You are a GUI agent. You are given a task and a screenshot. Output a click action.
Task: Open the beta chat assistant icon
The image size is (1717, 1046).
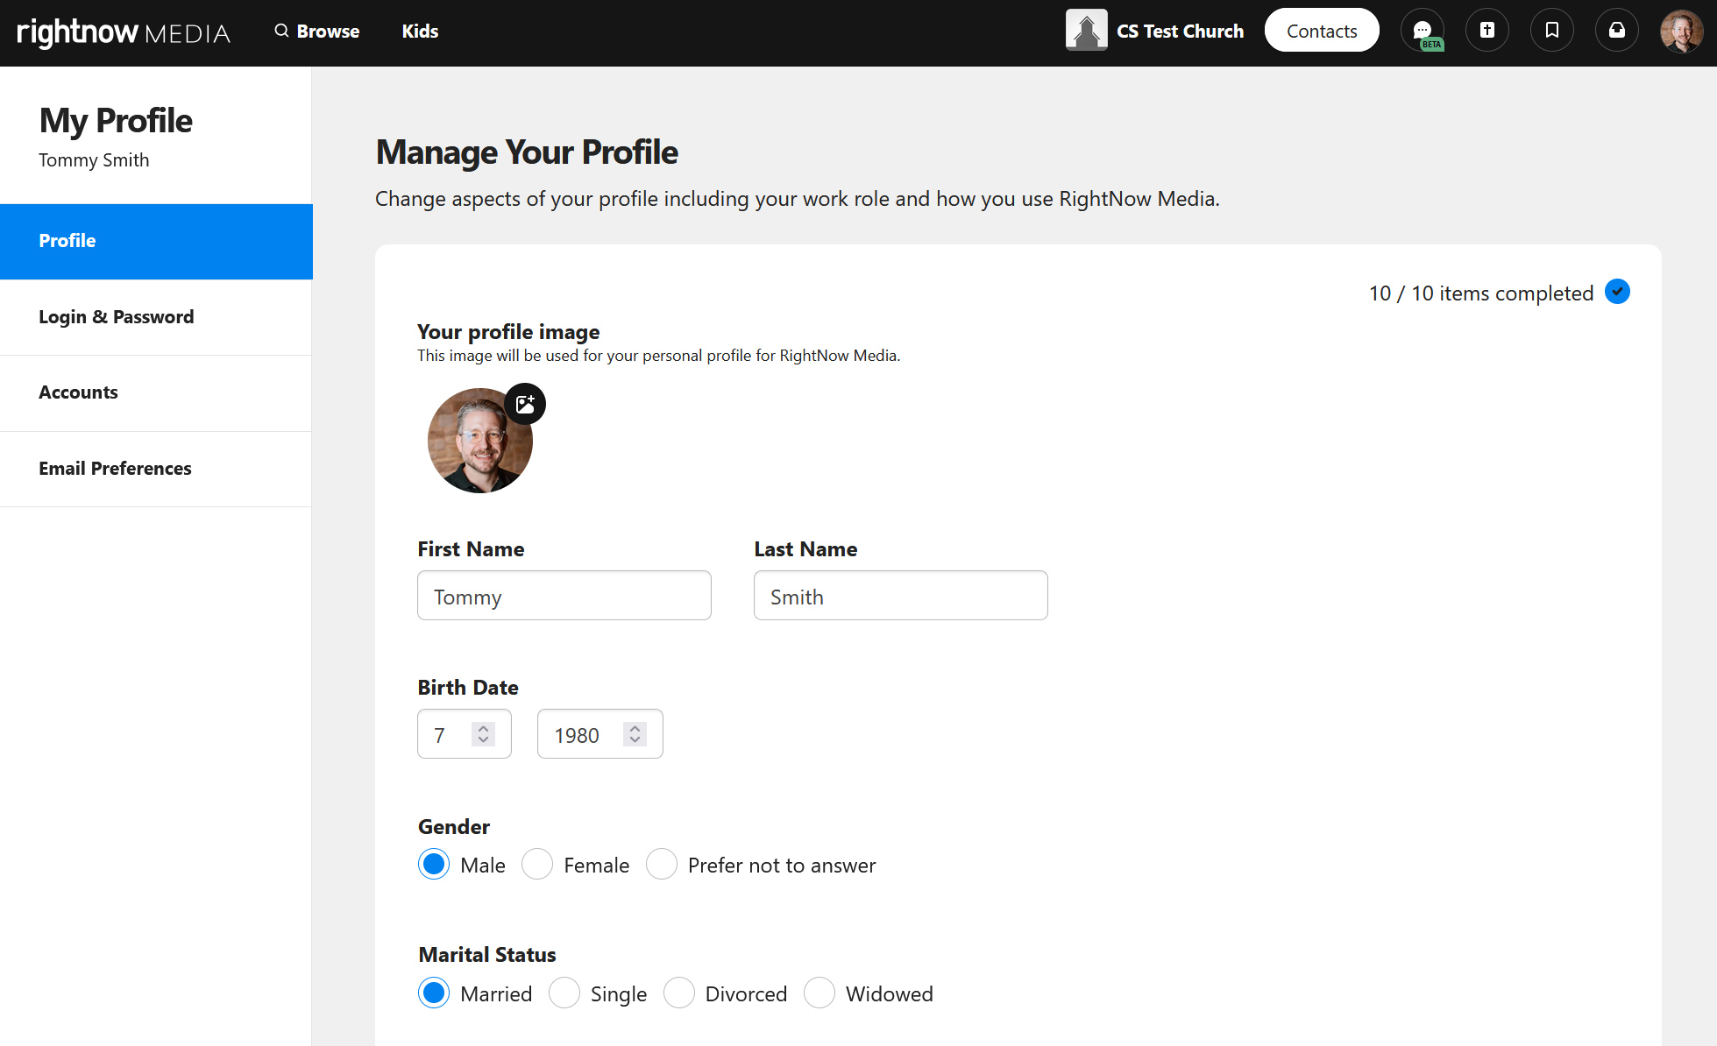click(1423, 31)
